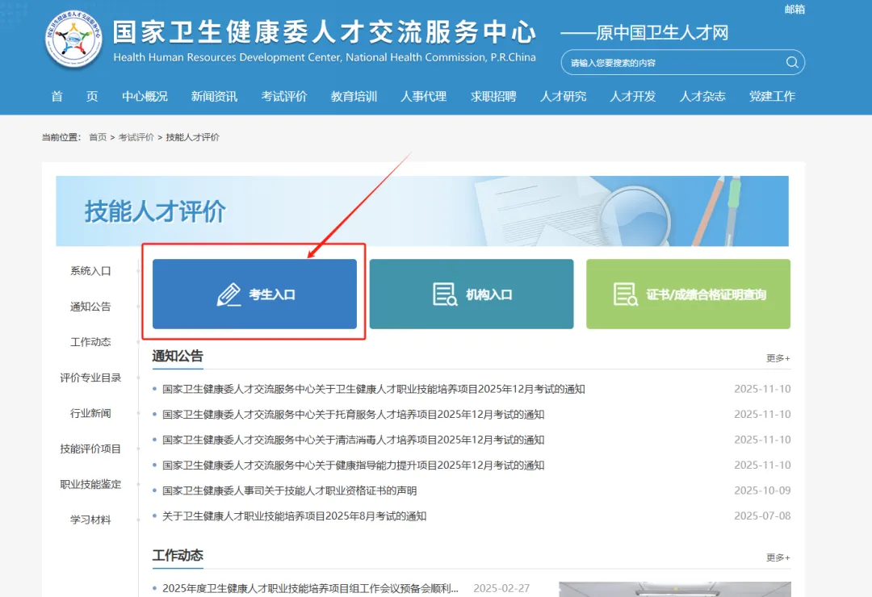The width and height of the screenshot is (872, 597).
Task: Select 行业新闻 in the left sidebar
Action: pos(90,413)
